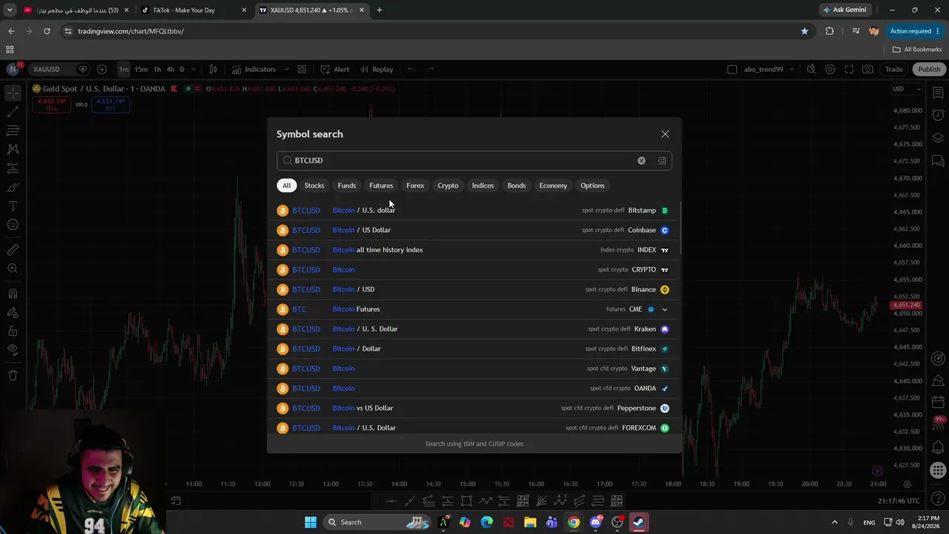Activate the zoom in tool

tap(13, 268)
